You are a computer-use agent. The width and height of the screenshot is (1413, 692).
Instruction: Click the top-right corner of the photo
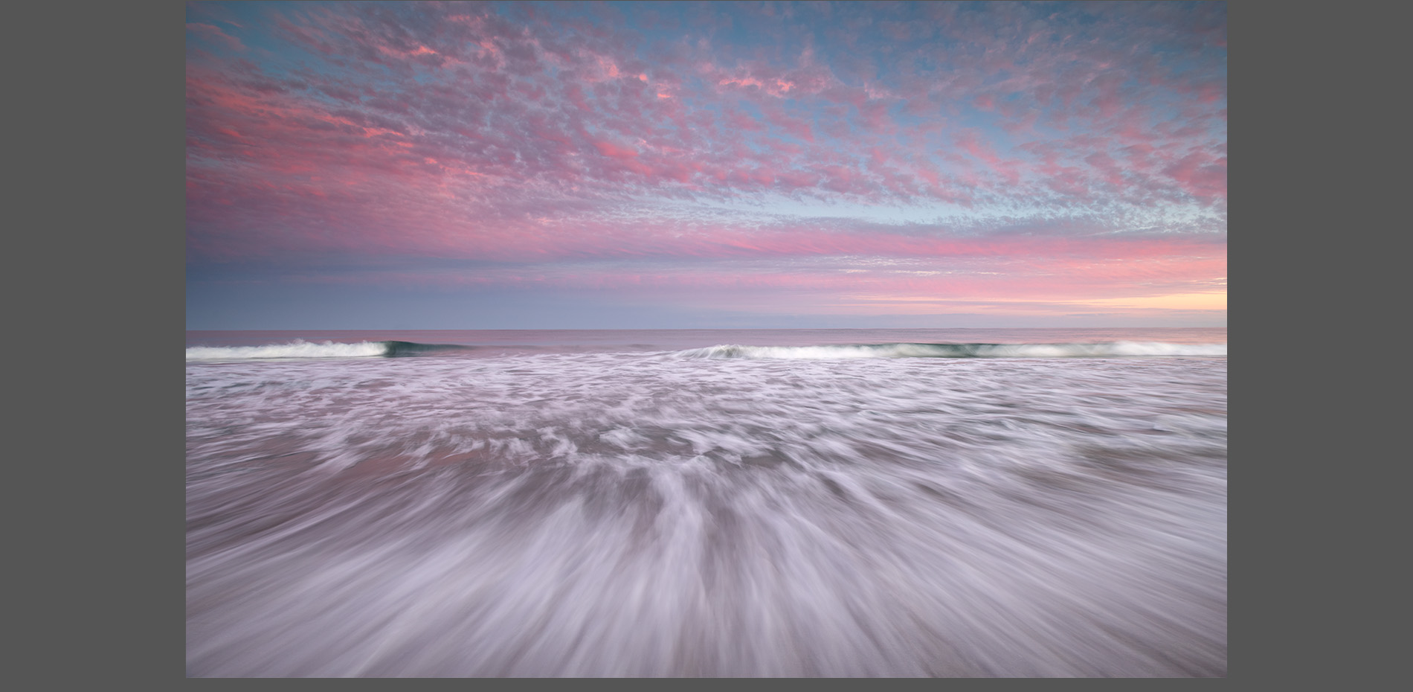1225,2
